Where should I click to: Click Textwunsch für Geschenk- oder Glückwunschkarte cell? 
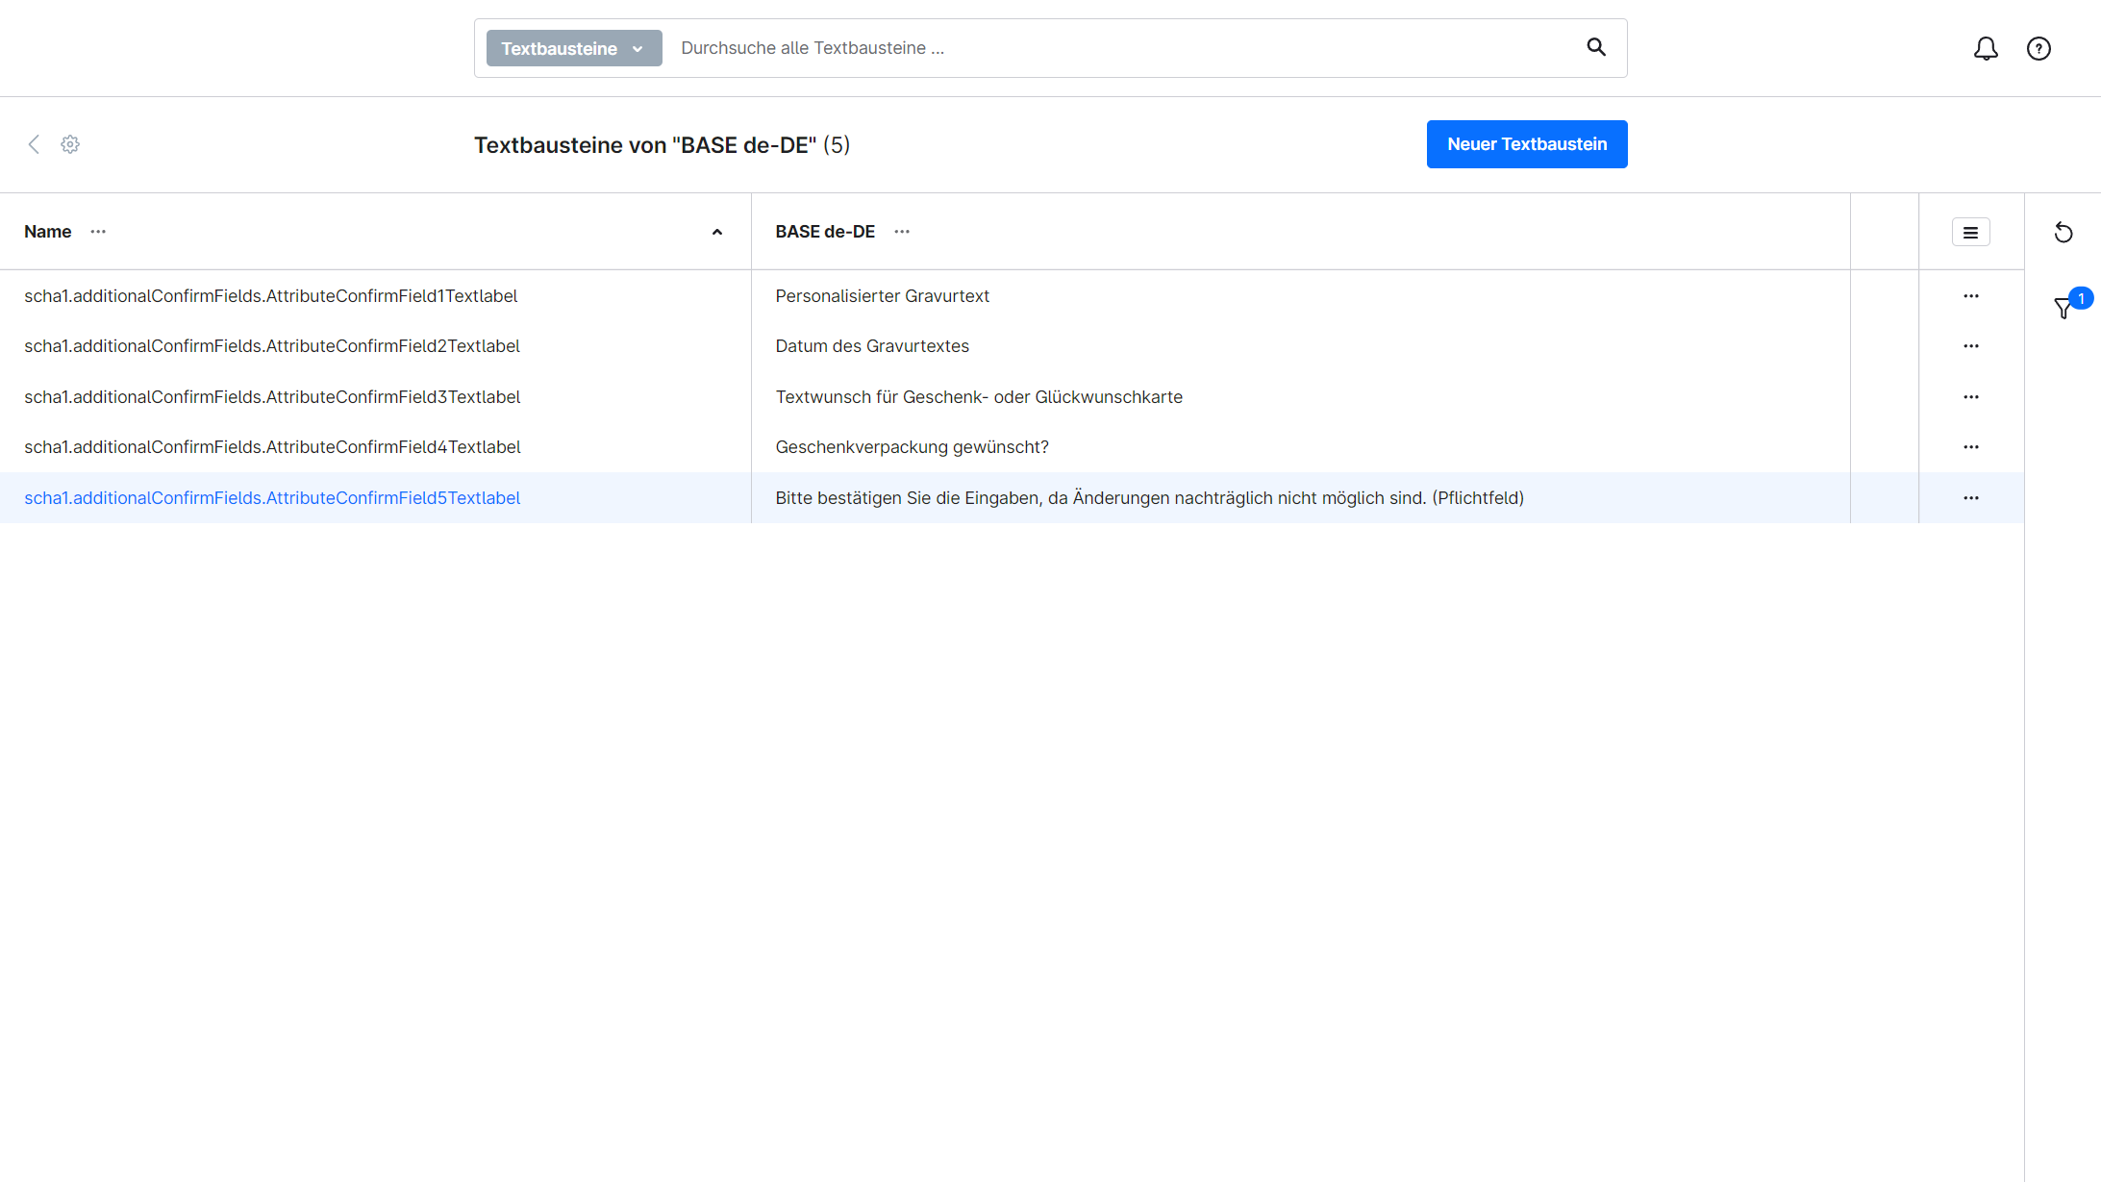click(x=1301, y=397)
